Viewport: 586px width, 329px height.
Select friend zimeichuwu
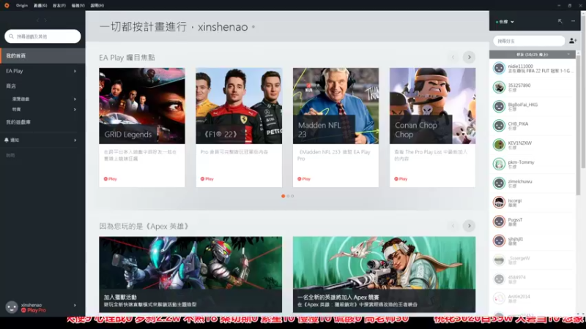click(x=533, y=184)
